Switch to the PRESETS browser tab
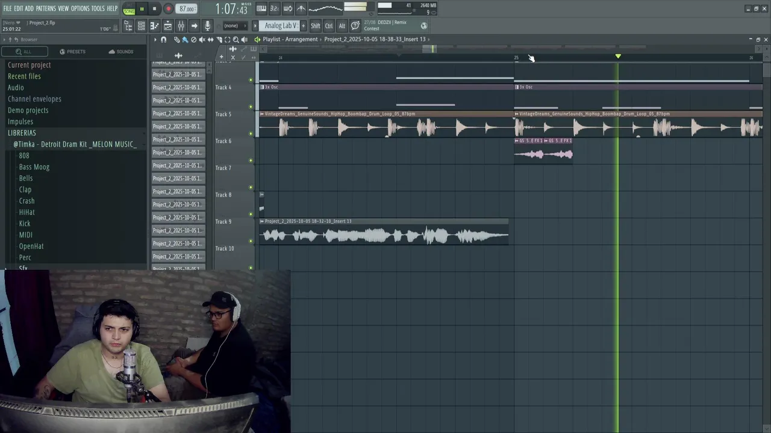 72,52
